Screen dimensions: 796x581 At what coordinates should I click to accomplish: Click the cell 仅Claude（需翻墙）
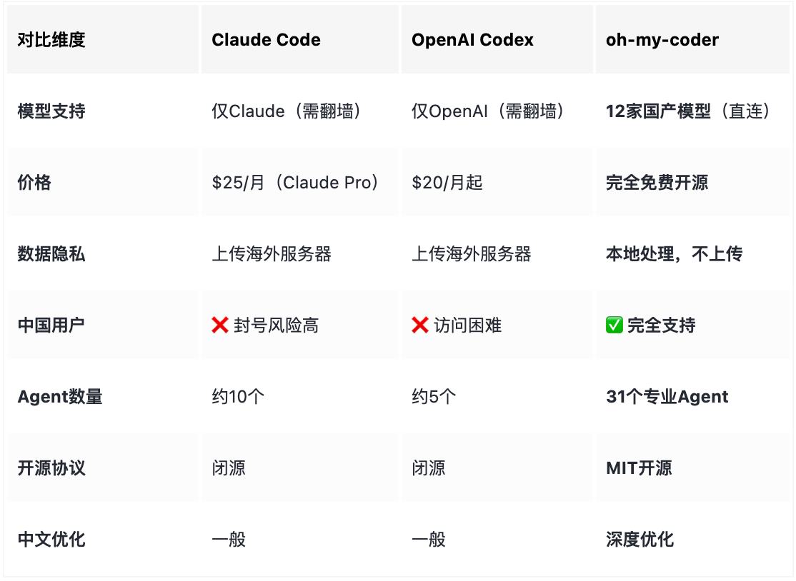pyautogui.click(x=287, y=111)
